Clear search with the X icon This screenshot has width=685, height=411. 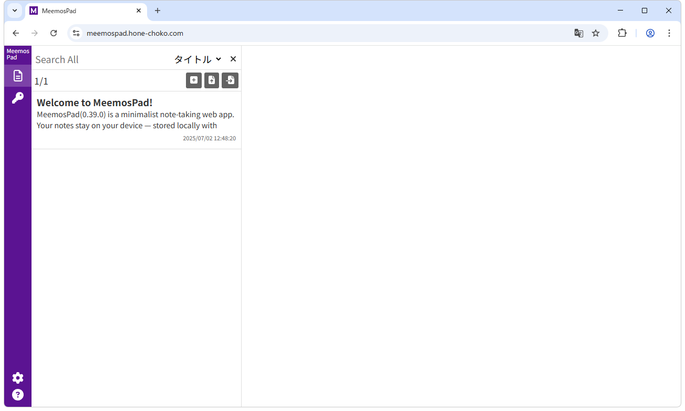233,59
